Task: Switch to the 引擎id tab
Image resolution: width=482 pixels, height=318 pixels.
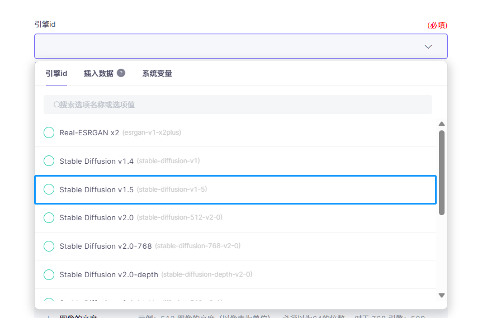Action: point(56,73)
